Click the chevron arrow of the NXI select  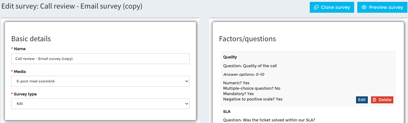[x=186, y=104]
